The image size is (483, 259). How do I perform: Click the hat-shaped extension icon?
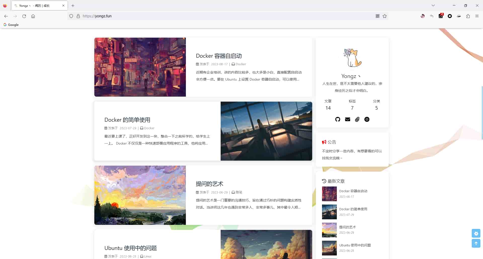tap(459, 16)
